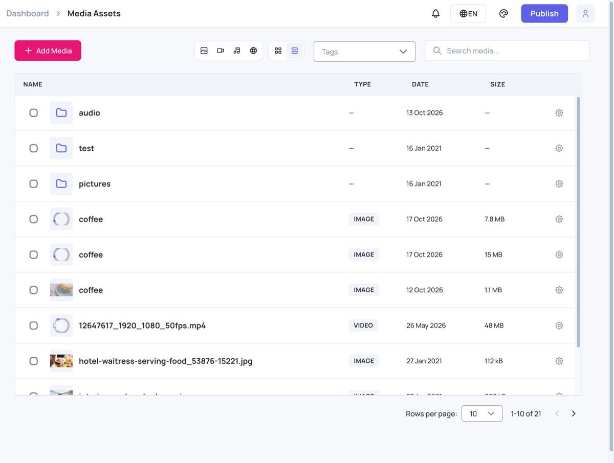Select the pictures folder checkbox
The height and width of the screenshot is (463, 614).
click(x=33, y=184)
